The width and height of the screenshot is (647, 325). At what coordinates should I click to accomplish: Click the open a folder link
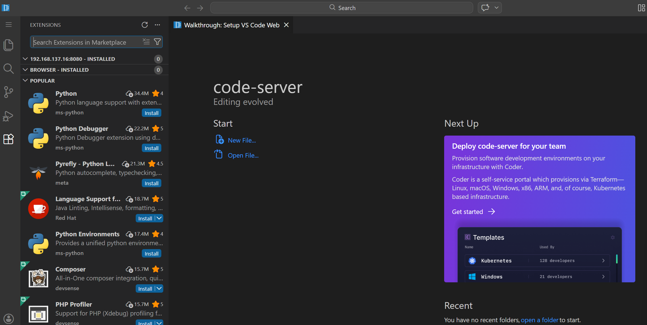[539, 320]
